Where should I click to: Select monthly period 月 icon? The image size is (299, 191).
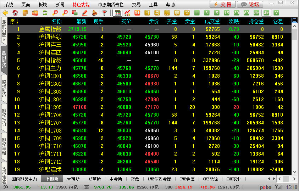tap(167, 13)
